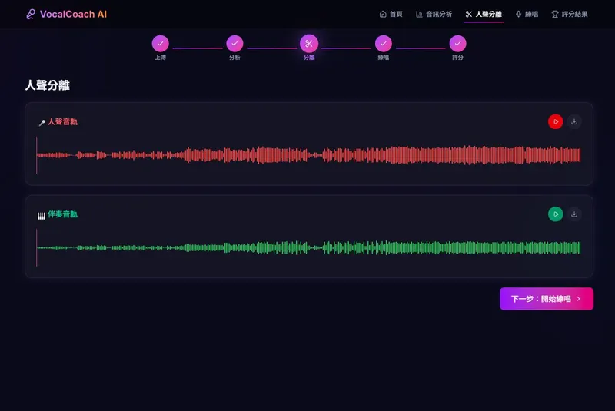Click the bar chart icon in navigation
The height and width of the screenshot is (411, 615).
[419, 14]
